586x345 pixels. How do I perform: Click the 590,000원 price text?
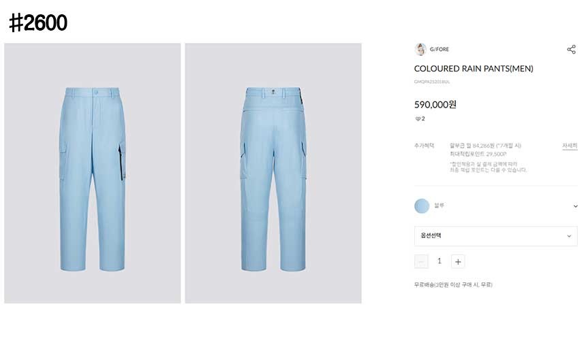click(x=435, y=105)
